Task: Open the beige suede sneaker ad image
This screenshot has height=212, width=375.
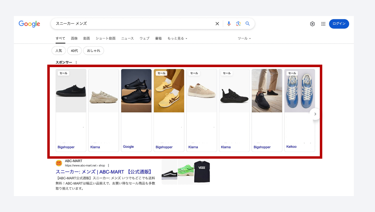Action: [202, 91]
